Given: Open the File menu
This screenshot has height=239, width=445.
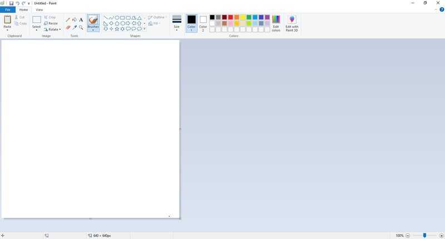Looking at the screenshot, I should (x=8, y=9).
